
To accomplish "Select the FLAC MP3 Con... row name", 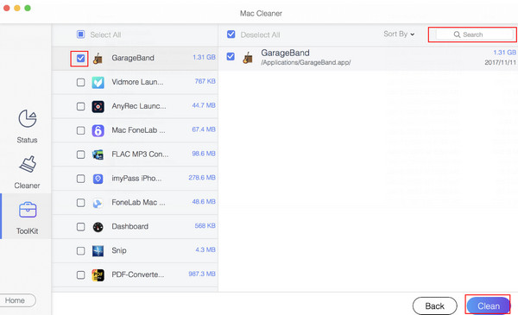I will point(140,154).
